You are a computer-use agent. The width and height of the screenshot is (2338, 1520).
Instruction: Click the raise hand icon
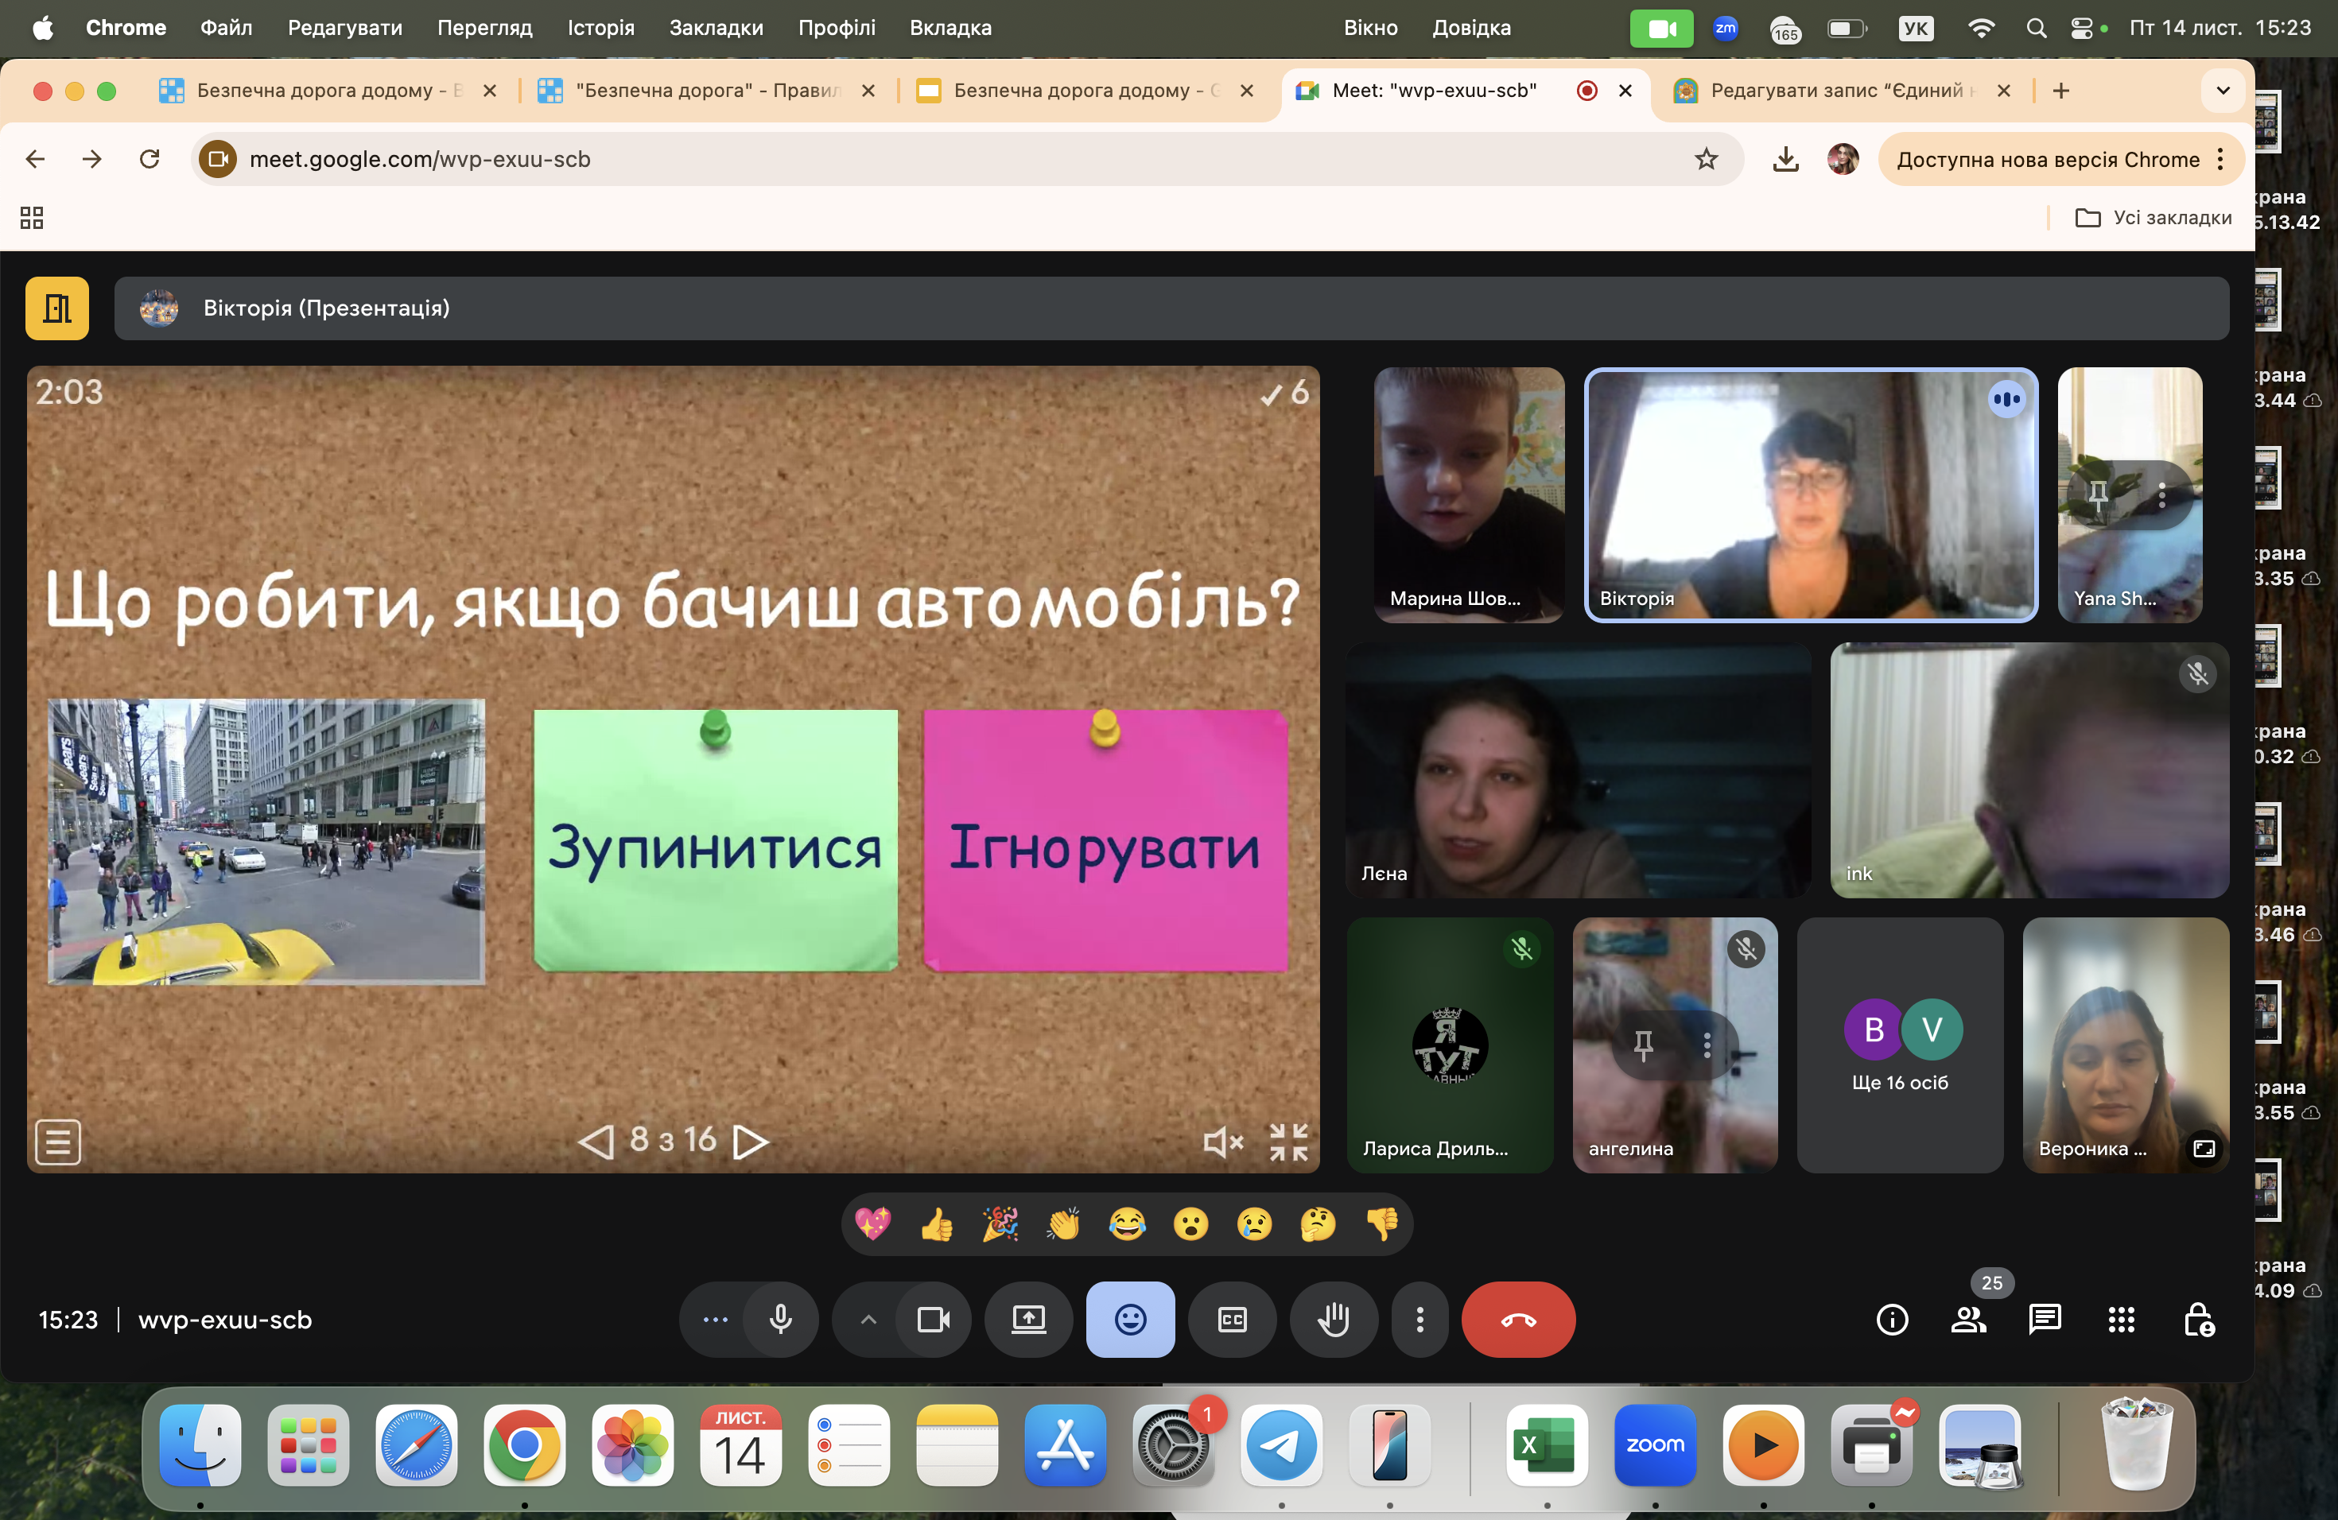pyautogui.click(x=1333, y=1320)
